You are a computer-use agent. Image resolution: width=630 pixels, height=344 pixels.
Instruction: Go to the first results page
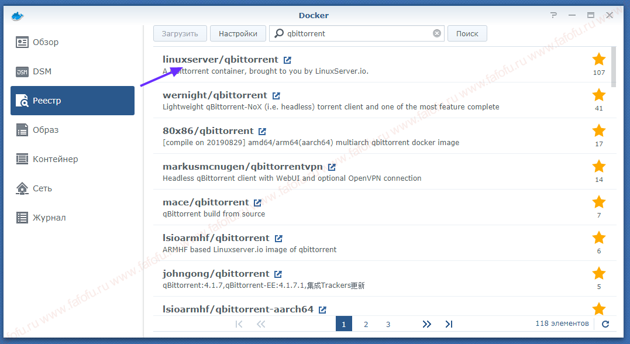239,324
